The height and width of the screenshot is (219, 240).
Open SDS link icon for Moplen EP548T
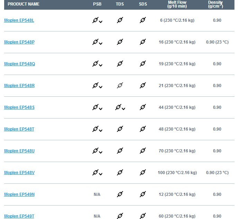(x=143, y=129)
